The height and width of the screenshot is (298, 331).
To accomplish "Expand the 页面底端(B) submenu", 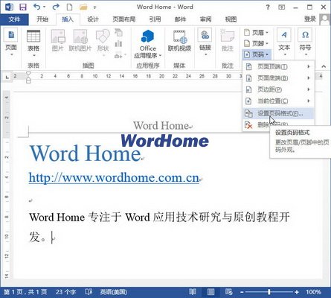I will pos(278,78).
